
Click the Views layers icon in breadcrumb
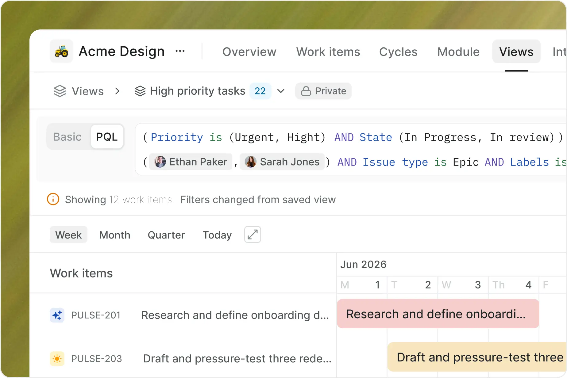60,91
